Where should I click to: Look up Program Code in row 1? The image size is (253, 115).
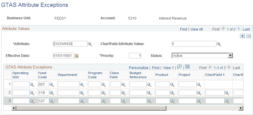pyautogui.click(x=104, y=84)
